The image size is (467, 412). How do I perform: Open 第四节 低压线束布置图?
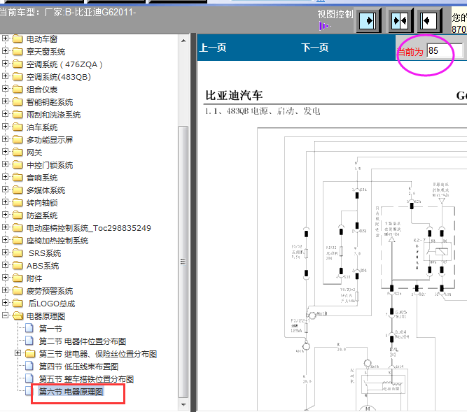pos(78,367)
